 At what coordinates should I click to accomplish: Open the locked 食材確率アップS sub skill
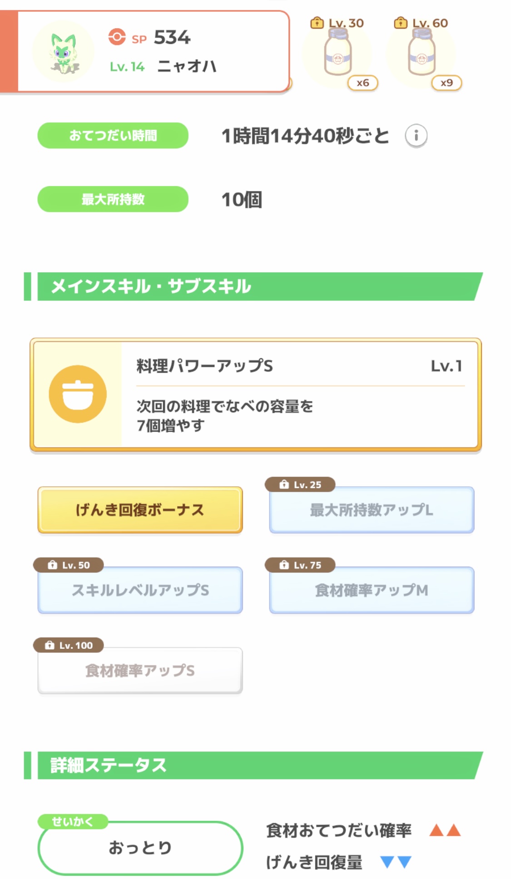[140, 671]
